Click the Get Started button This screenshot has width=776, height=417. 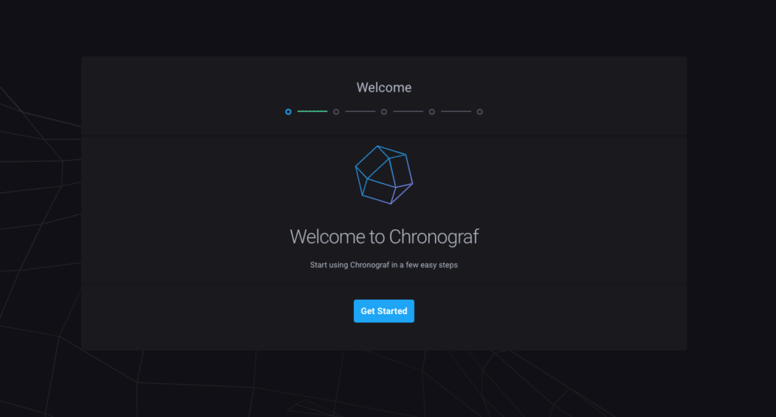383,311
